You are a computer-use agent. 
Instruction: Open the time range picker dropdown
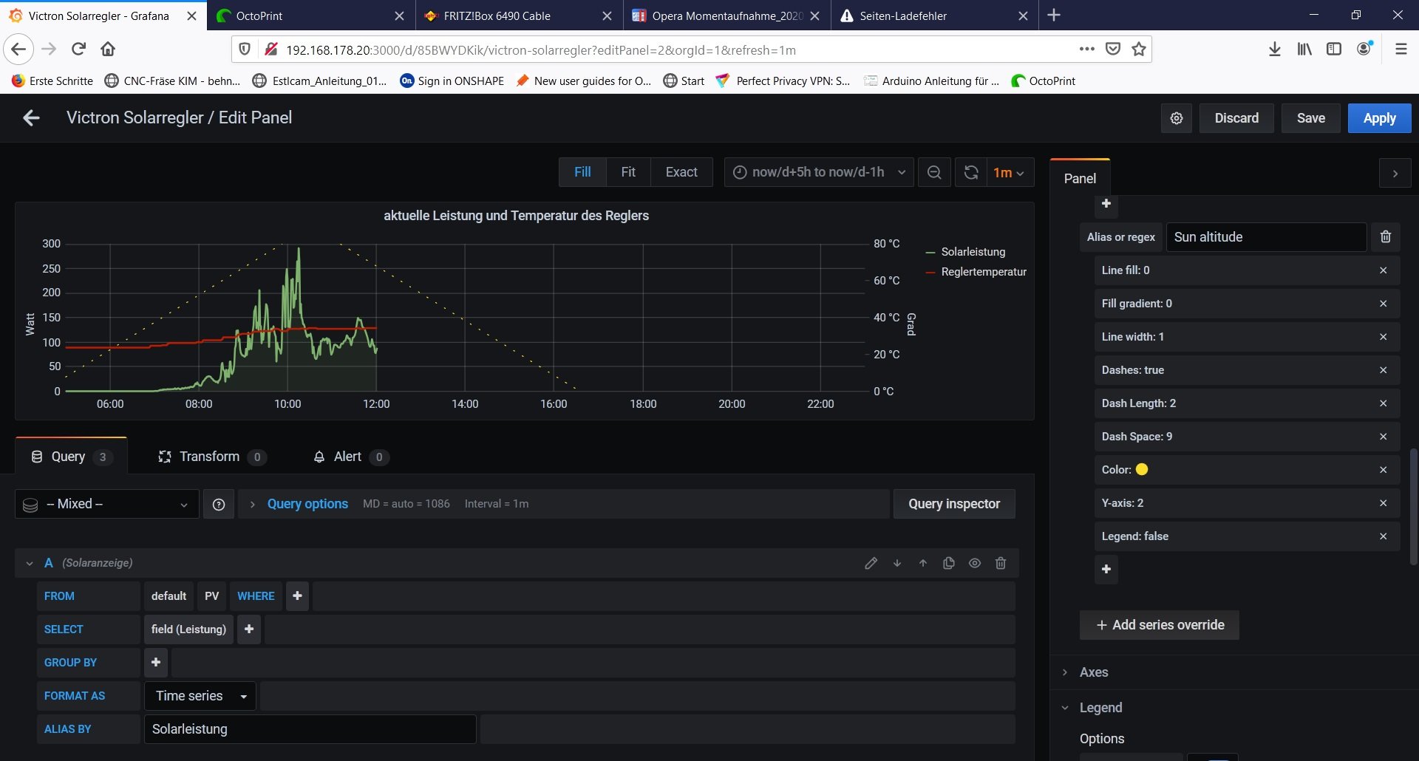coord(819,172)
